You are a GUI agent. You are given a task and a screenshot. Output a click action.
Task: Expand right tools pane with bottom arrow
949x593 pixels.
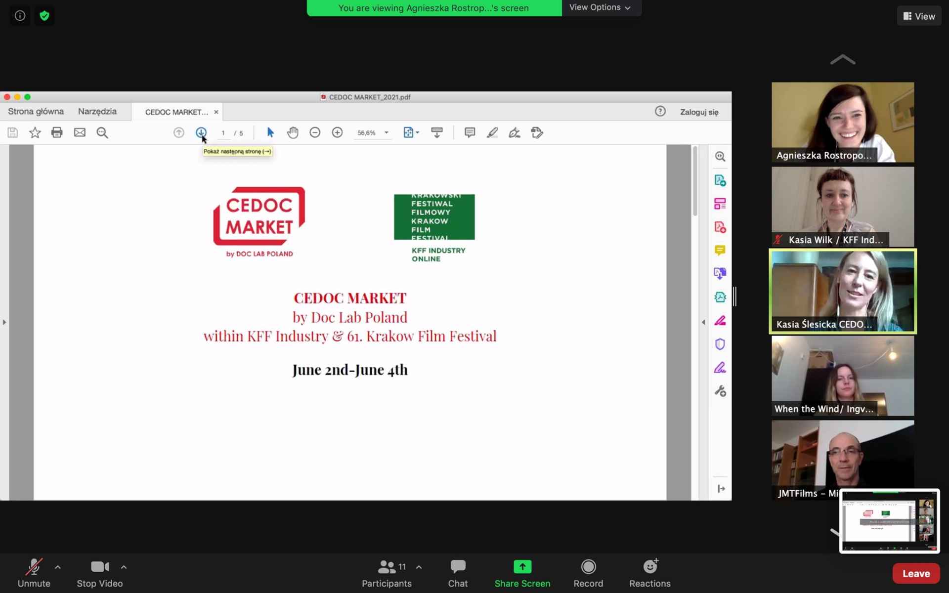tap(721, 489)
